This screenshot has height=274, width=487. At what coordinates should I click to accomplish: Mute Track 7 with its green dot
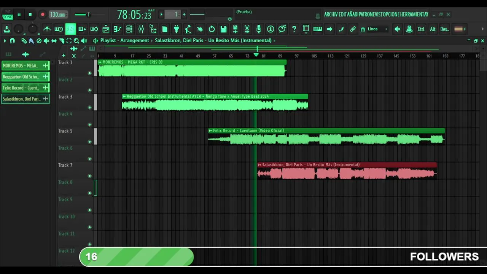[x=90, y=176]
